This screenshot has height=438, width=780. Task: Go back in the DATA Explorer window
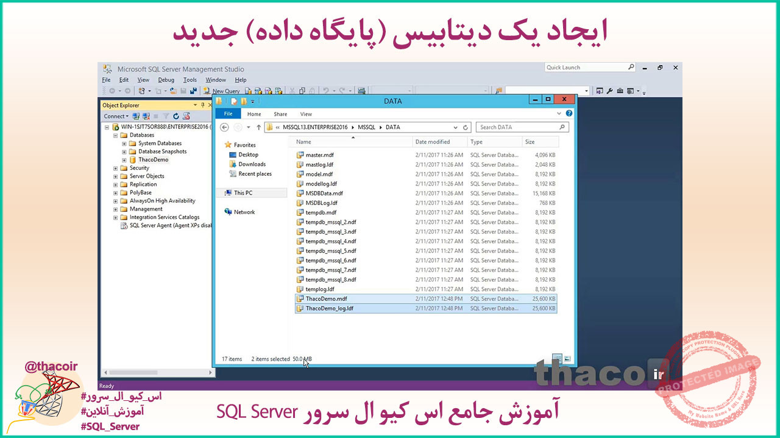click(x=224, y=127)
